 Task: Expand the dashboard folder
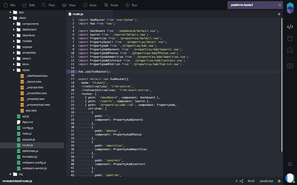[14, 30]
